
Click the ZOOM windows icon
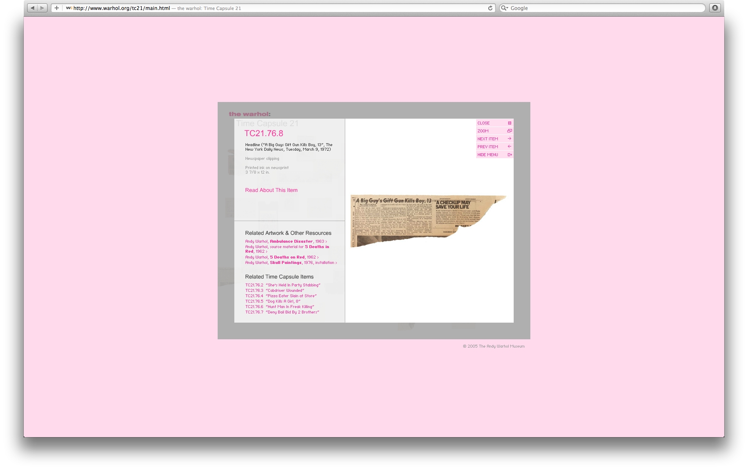509,131
